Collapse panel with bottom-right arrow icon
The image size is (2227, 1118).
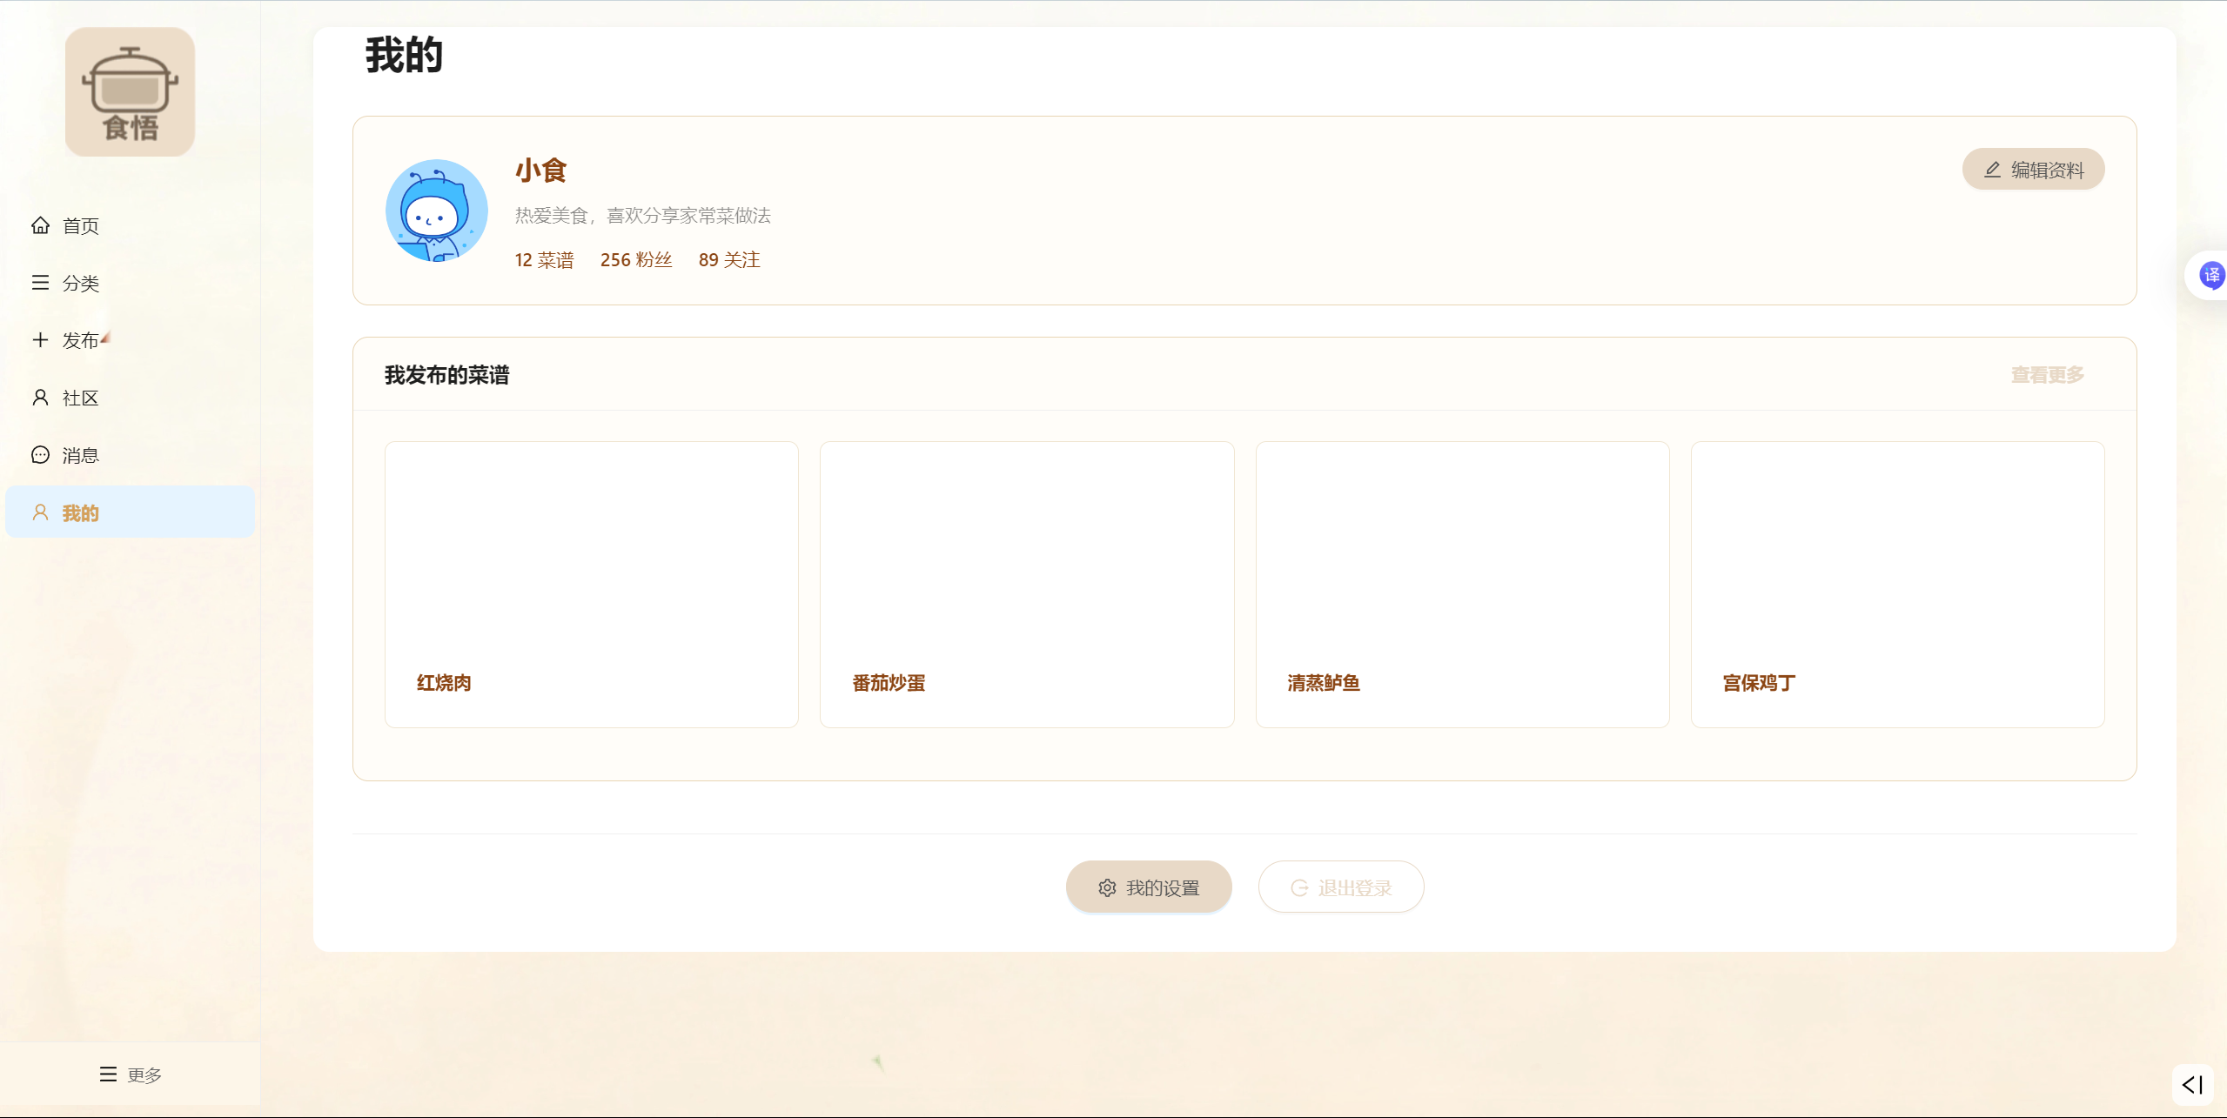pyautogui.click(x=2192, y=1084)
